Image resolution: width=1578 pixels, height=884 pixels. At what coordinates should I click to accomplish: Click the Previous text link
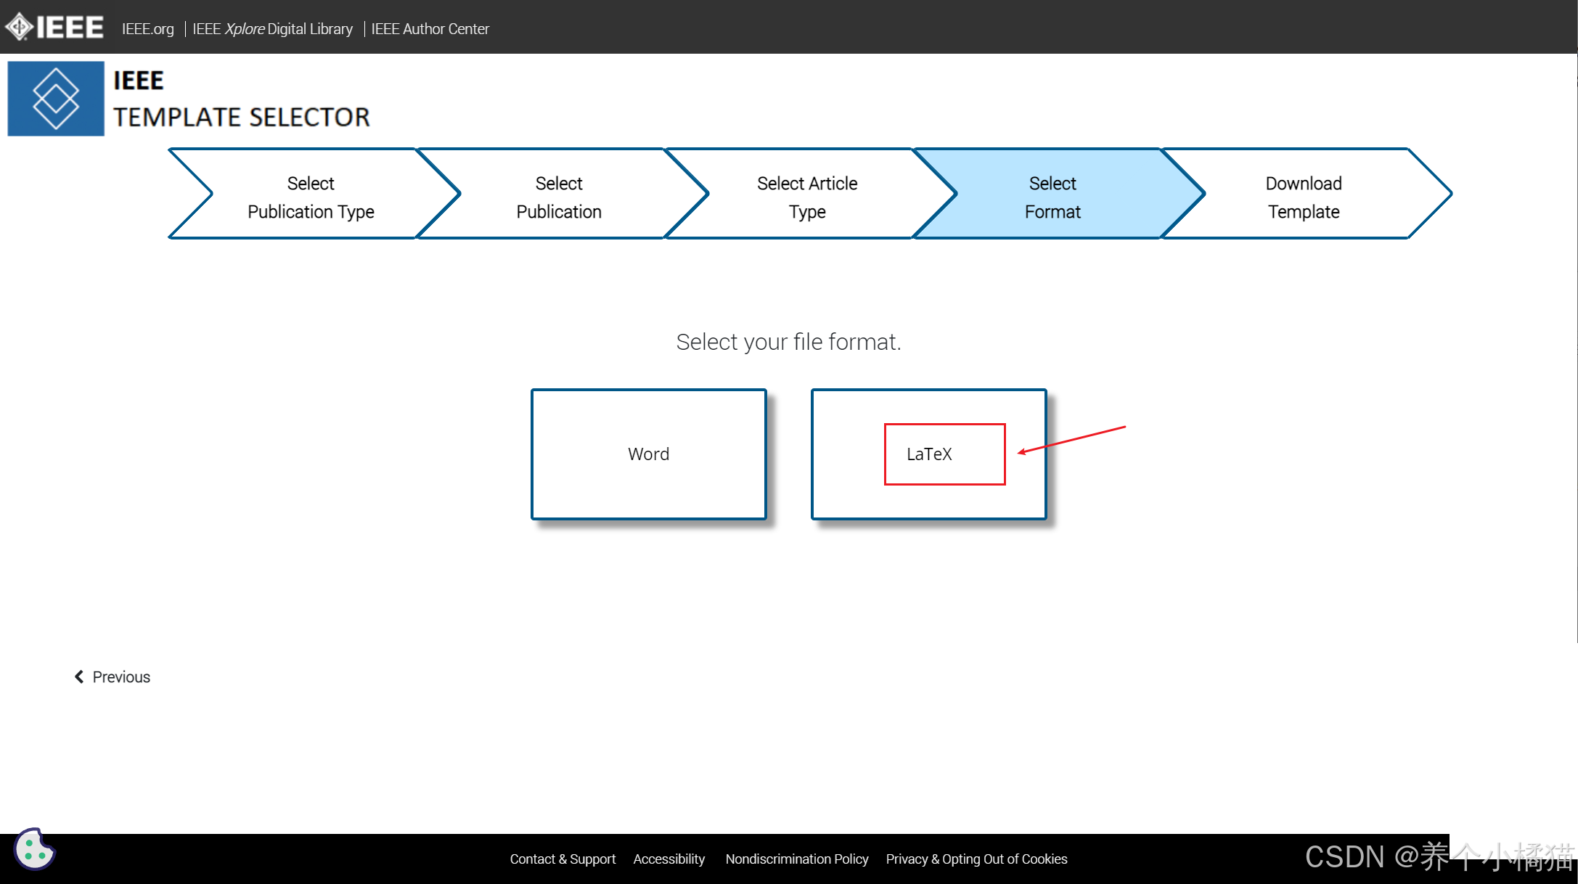click(x=121, y=676)
